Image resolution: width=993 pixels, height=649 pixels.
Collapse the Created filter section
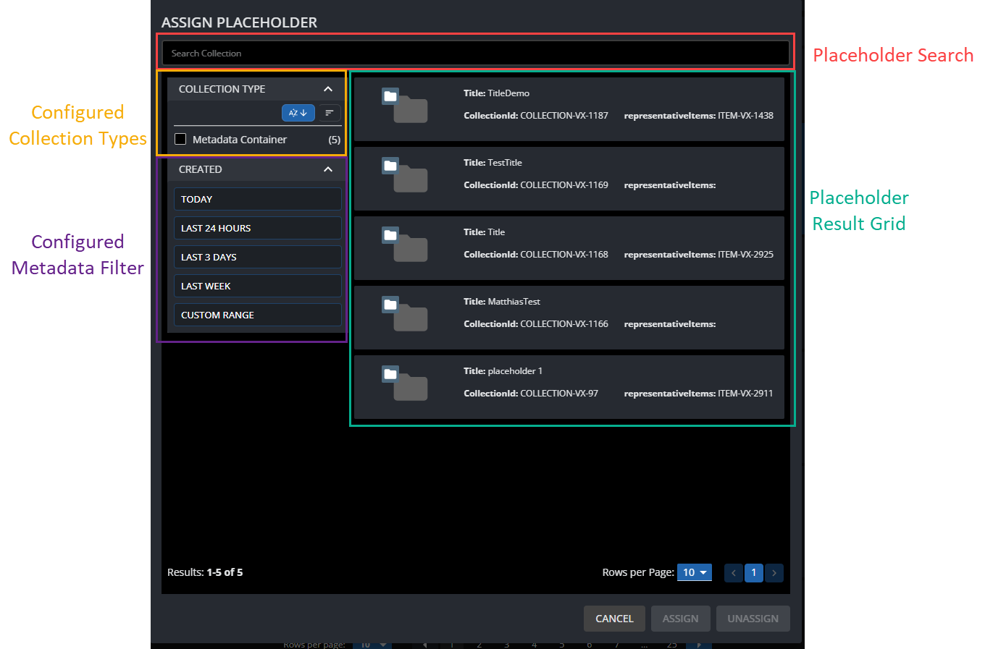tap(328, 169)
